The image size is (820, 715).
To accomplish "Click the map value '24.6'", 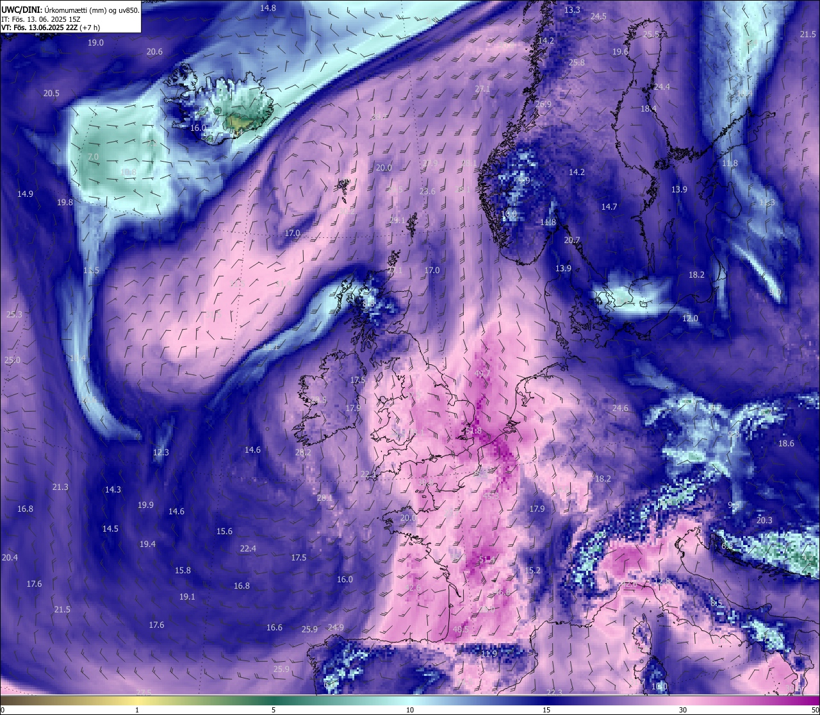I will point(620,408).
